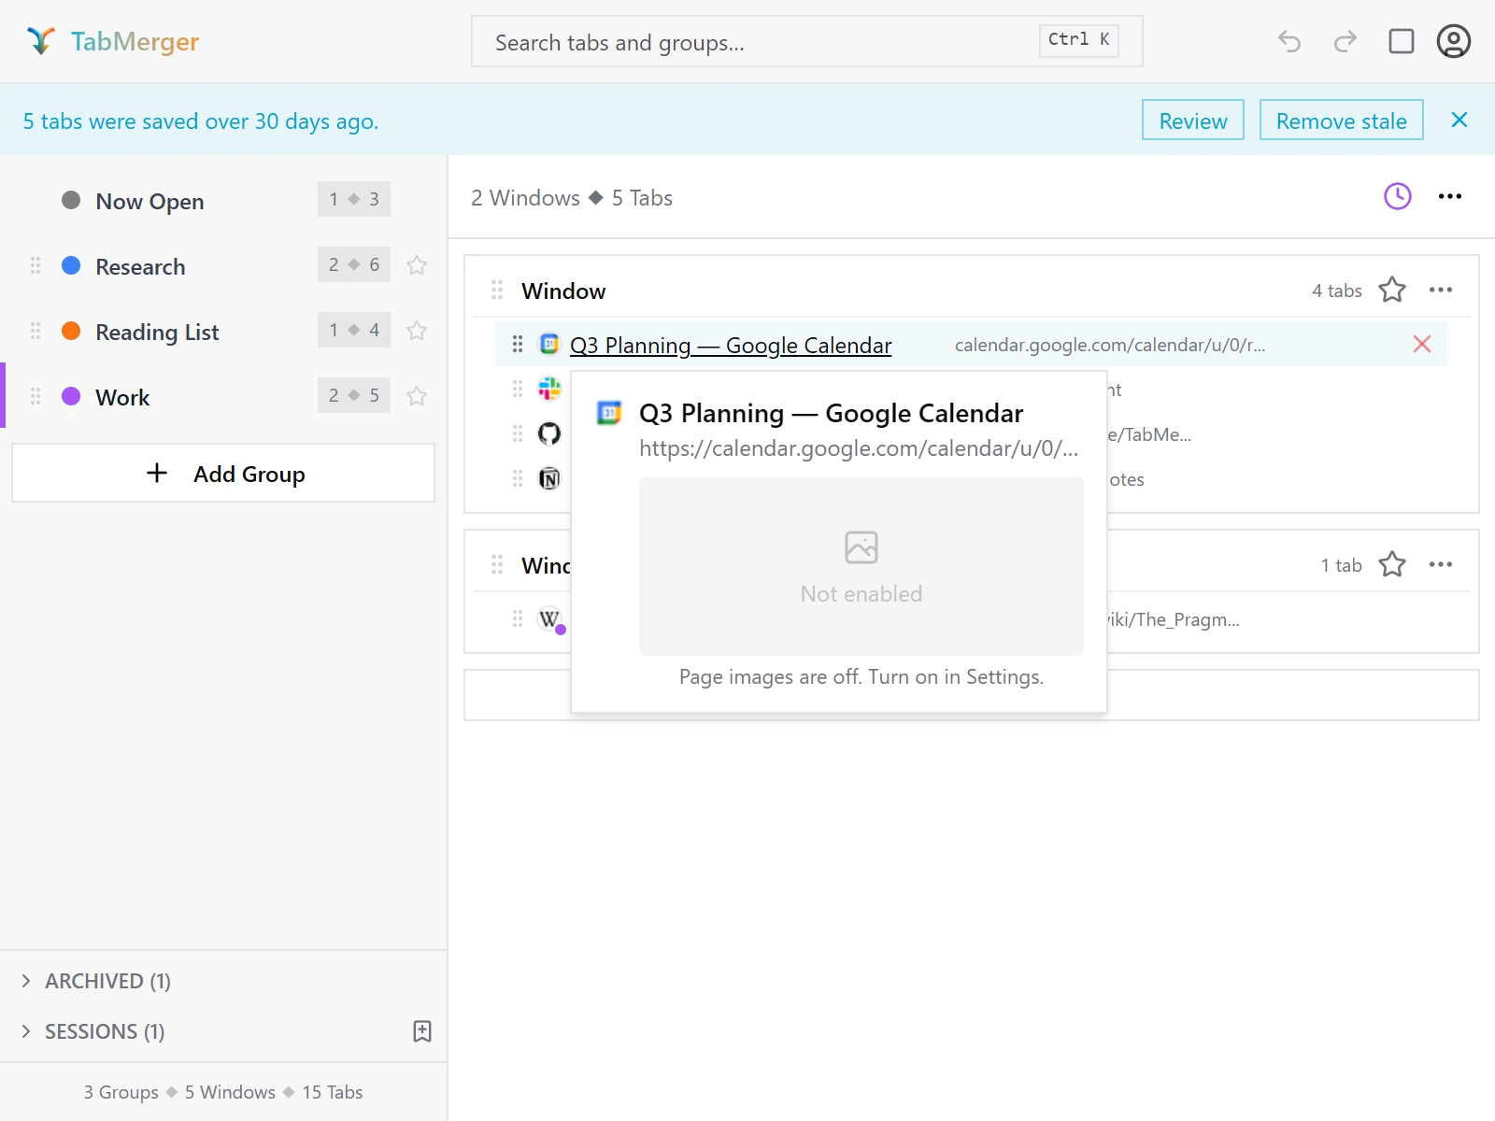Screen dimensions: 1495x1121
Task: Click the "2 Windows ◆ 5 Tabs" summary
Action: pyautogui.click(x=572, y=198)
